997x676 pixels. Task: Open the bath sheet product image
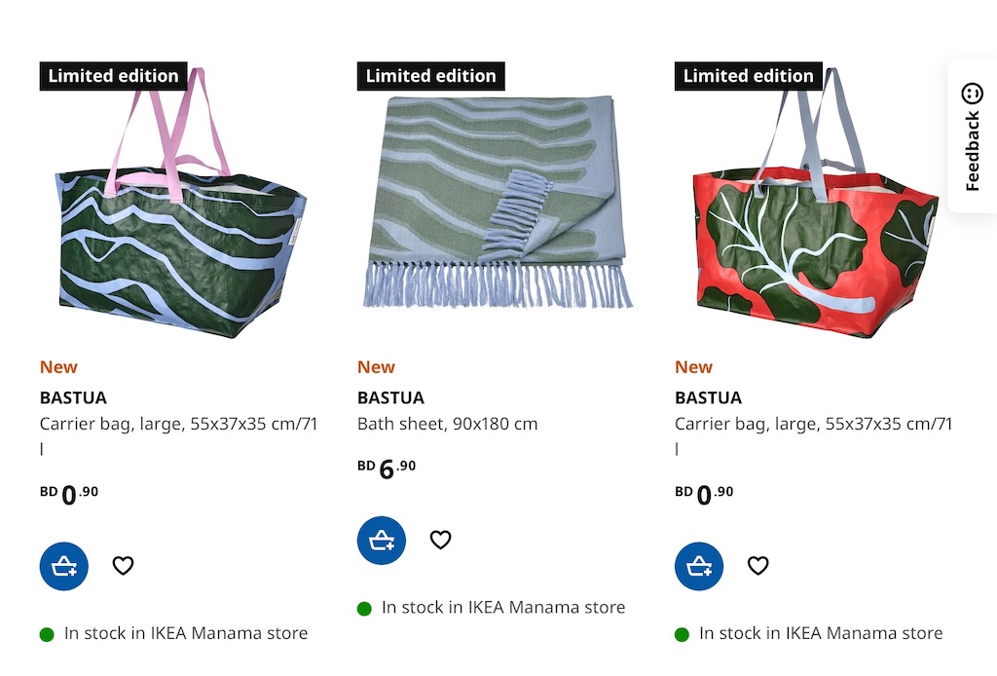coord(496,204)
